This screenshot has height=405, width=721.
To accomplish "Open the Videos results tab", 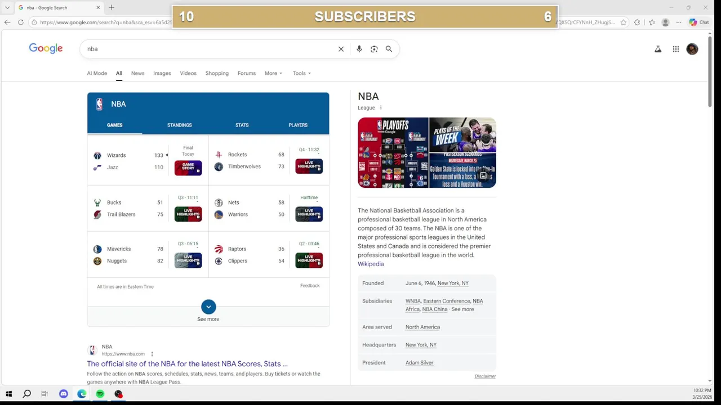I will tap(188, 73).
